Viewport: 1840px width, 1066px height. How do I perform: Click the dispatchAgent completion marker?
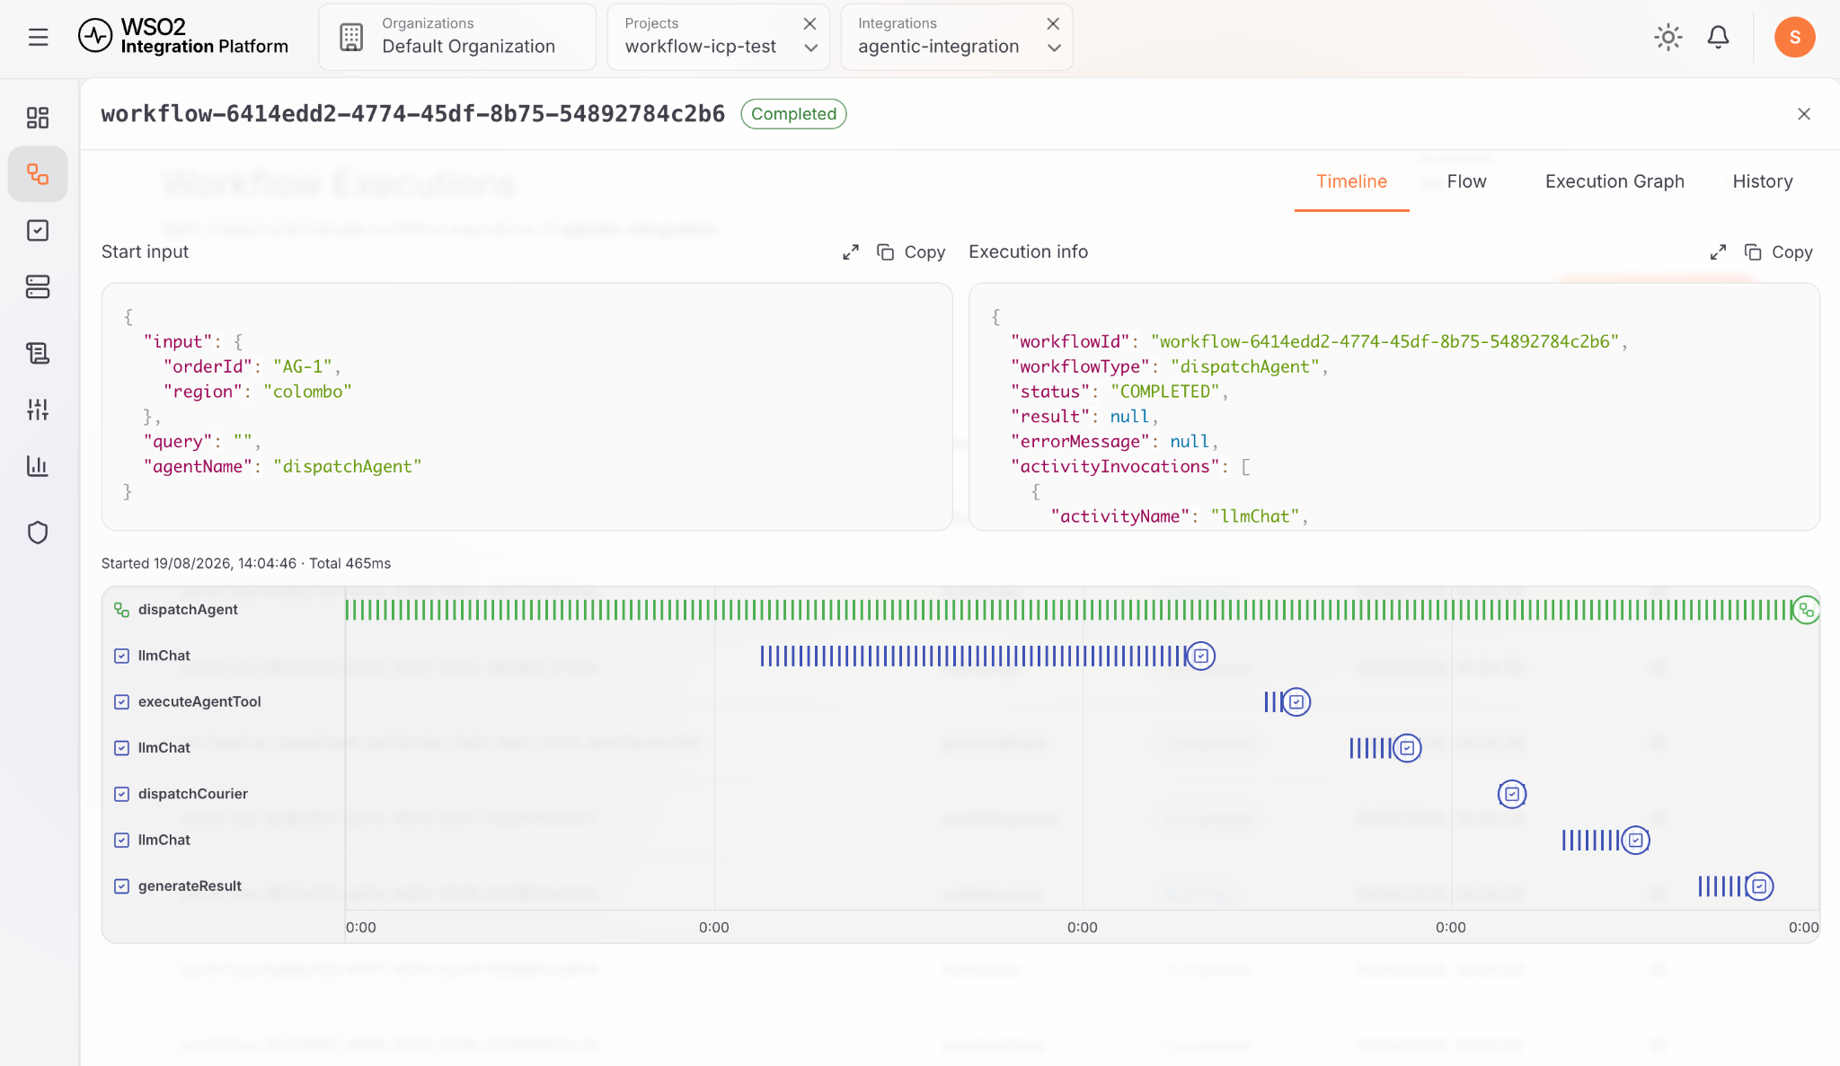(1805, 611)
